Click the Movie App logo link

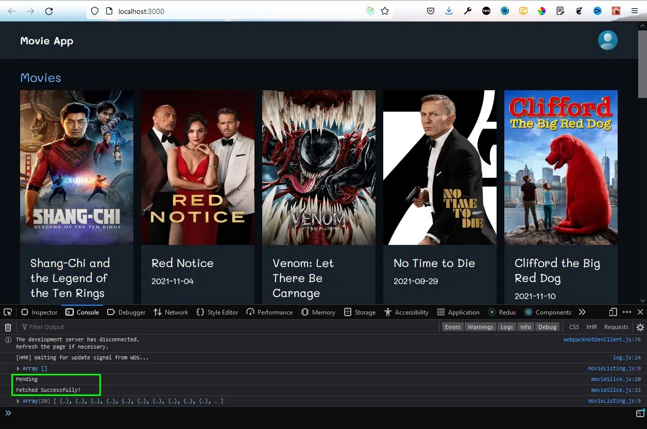coord(46,41)
